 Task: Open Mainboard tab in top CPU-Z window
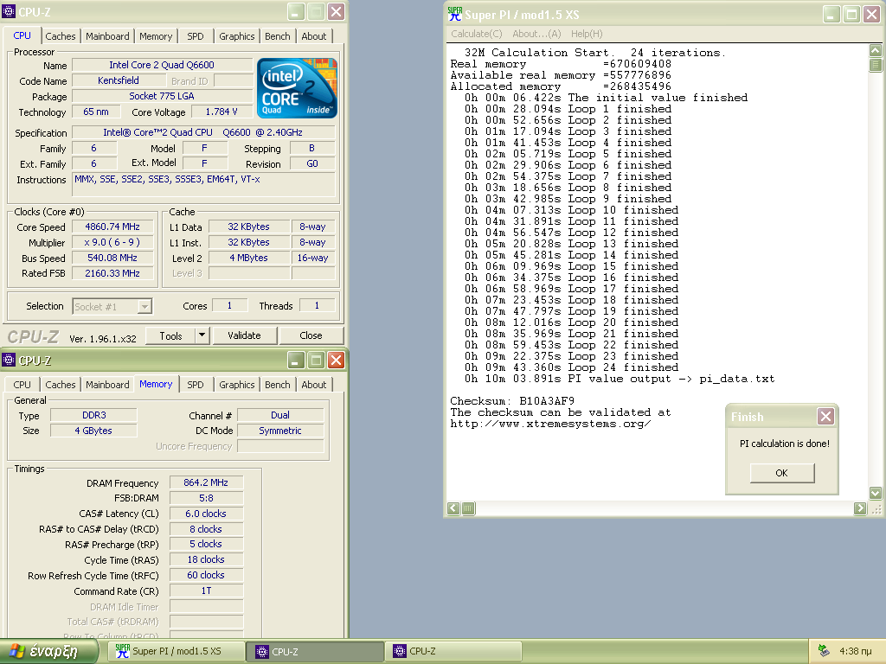pos(107,36)
